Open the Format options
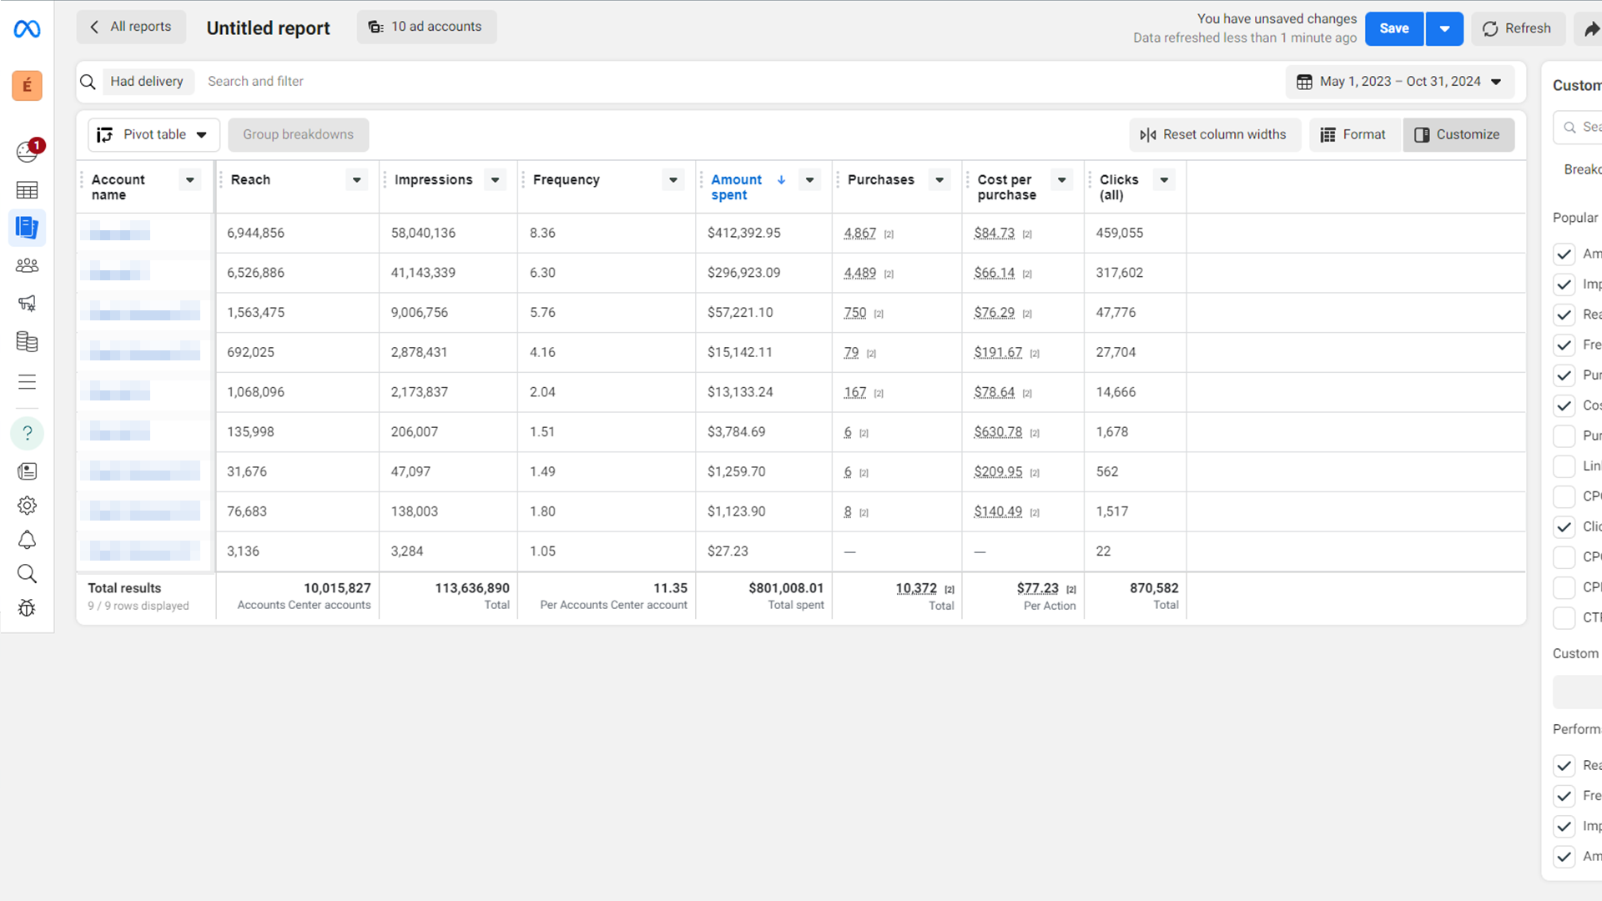 pyautogui.click(x=1353, y=135)
